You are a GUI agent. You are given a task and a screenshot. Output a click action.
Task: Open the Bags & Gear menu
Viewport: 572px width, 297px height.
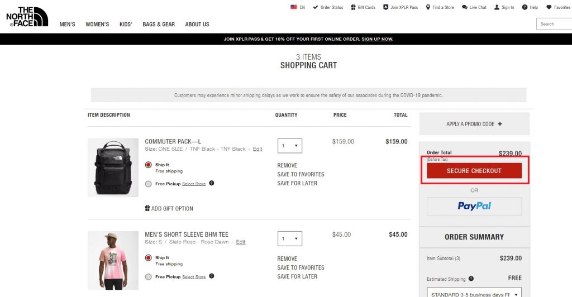coord(159,25)
